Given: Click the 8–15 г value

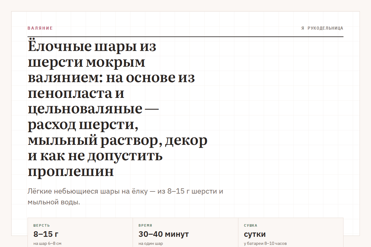Looking at the screenshot, I should (x=46, y=234).
